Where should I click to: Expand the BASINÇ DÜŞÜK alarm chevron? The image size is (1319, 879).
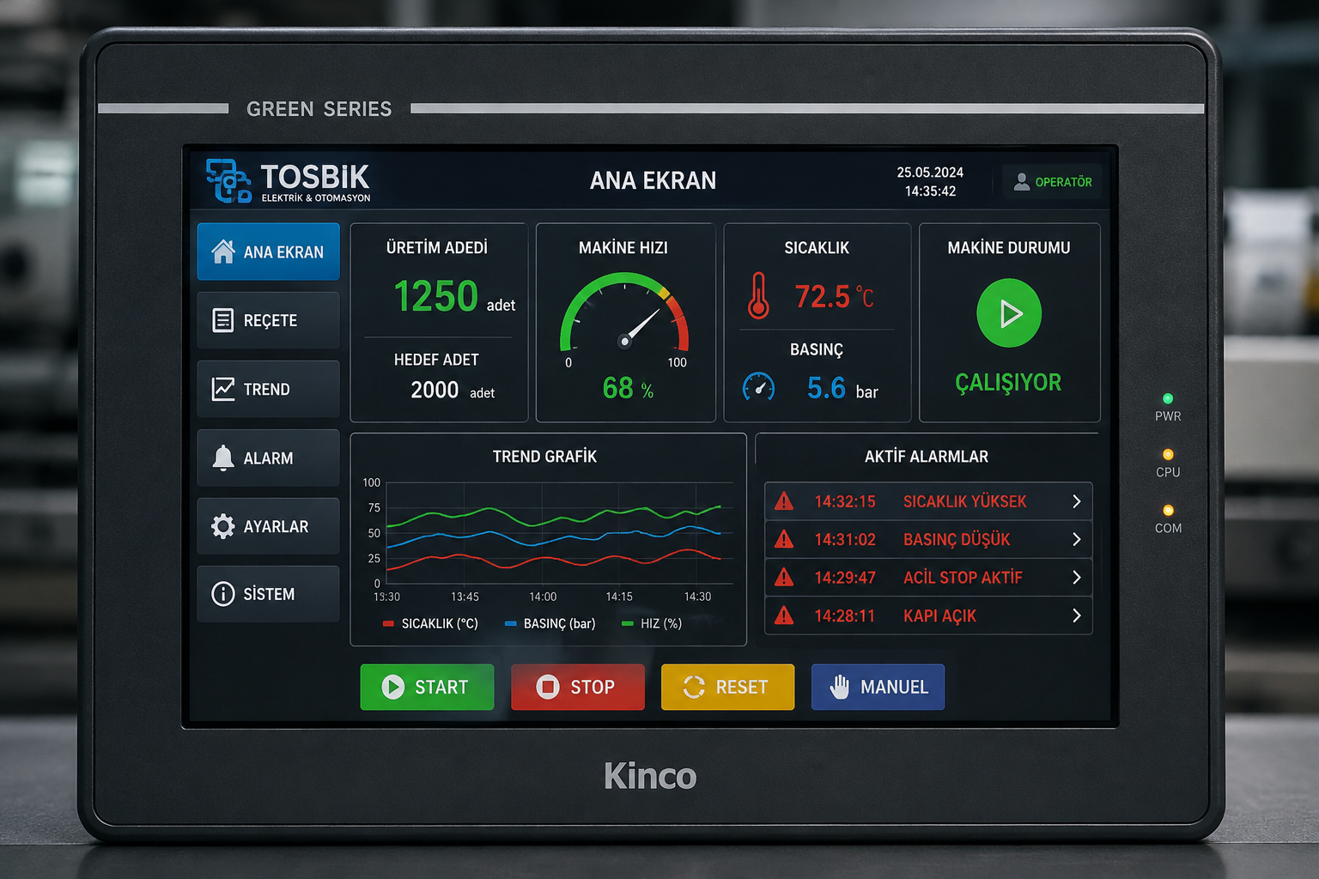pos(1076,539)
